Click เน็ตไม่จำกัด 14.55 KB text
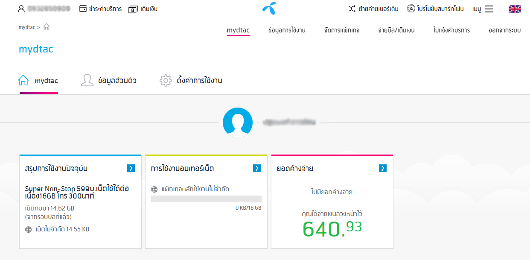Viewport: 530px width, 260px height. [62, 229]
